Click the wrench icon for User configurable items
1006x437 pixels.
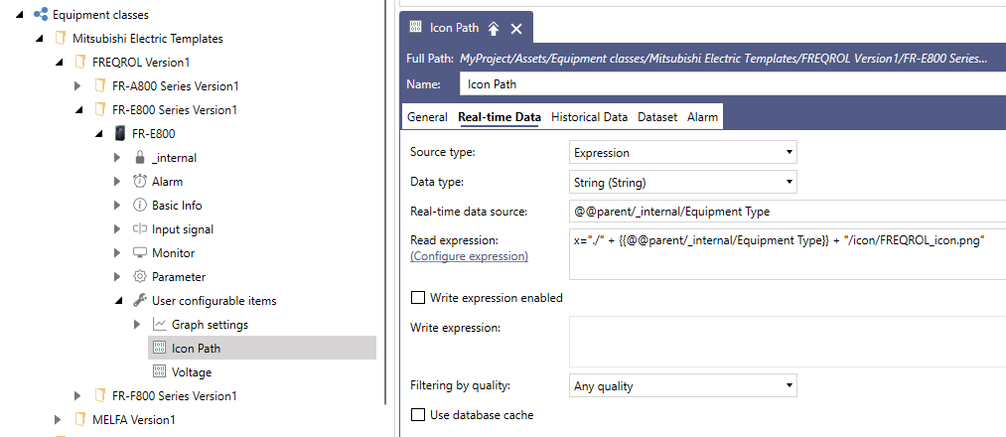pos(140,300)
